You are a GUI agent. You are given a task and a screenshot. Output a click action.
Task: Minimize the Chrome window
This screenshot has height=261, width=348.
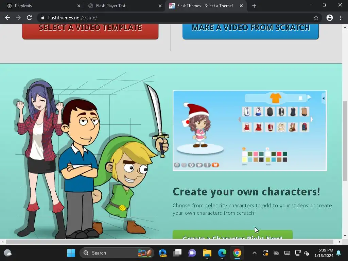(309, 5)
